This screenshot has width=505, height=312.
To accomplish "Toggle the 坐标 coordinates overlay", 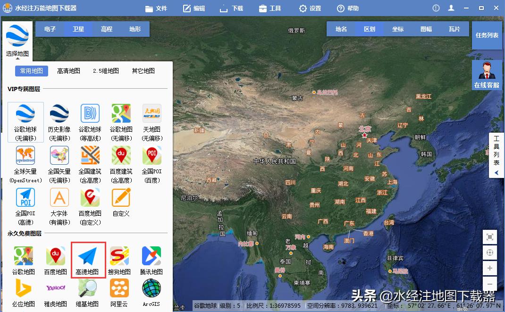I will point(398,29).
